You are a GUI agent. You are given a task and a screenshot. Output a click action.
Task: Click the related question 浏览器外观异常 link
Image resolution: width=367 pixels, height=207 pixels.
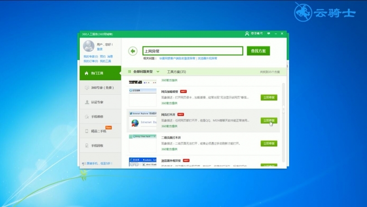tap(207, 58)
